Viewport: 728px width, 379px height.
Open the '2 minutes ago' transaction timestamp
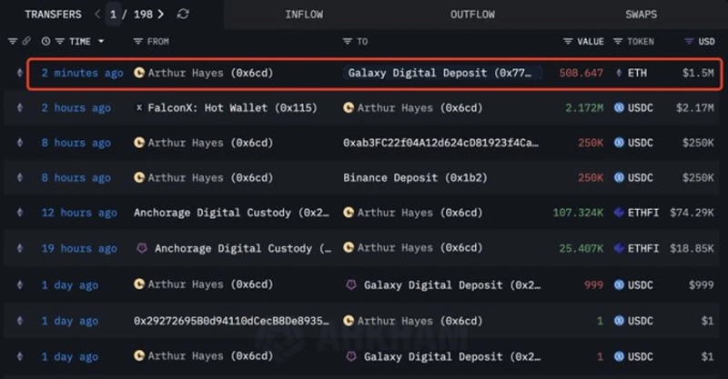pyautogui.click(x=82, y=73)
